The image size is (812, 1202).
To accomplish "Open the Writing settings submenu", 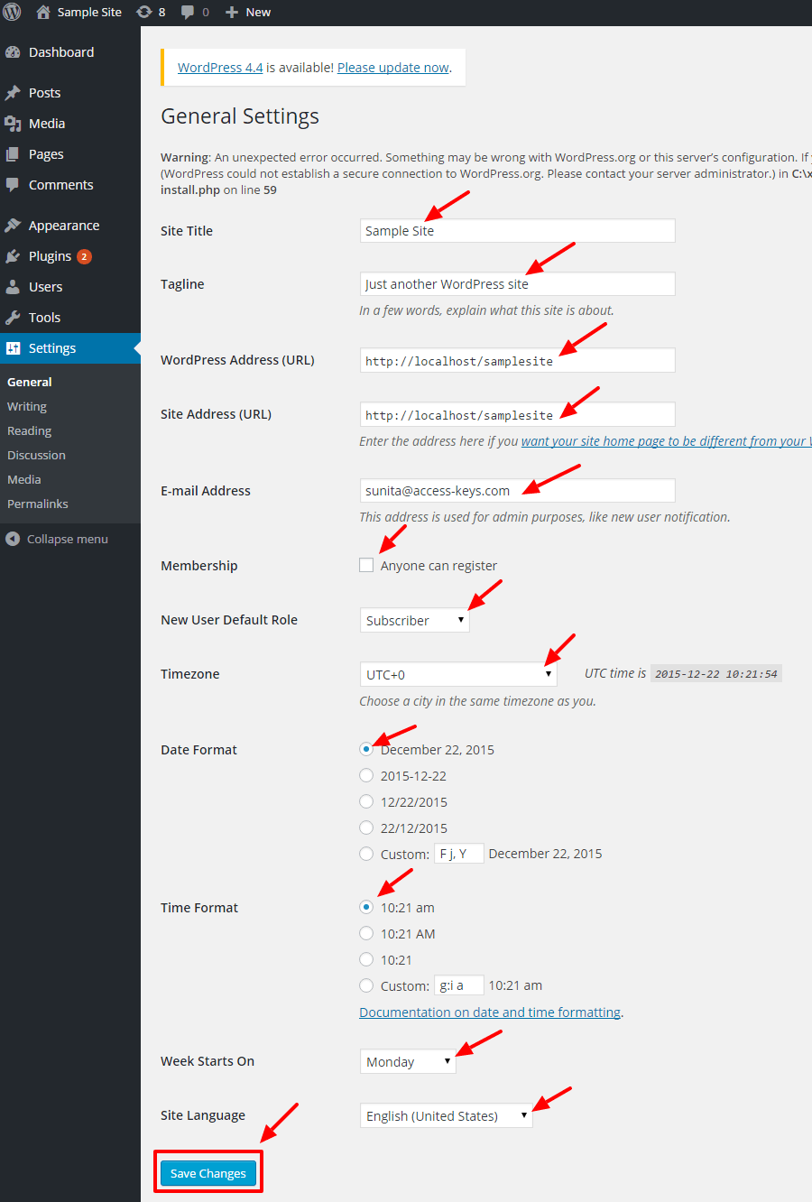I will [27, 407].
